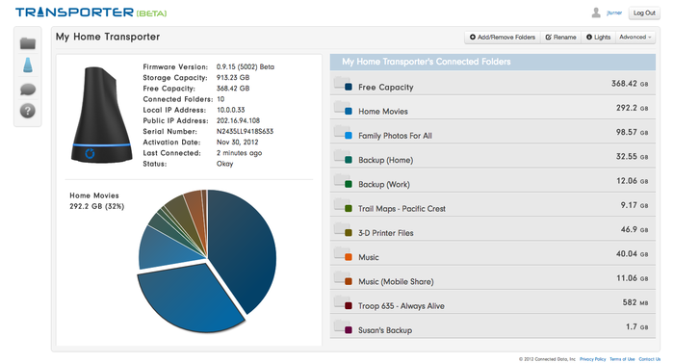Open the messages speech-bubble sidebar icon

(28, 90)
